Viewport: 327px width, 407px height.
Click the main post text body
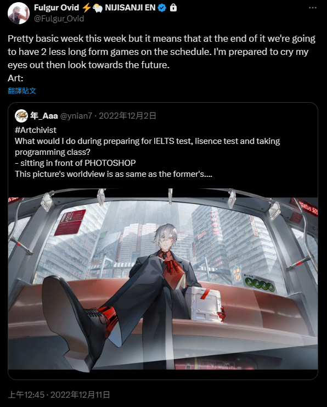coord(161,52)
